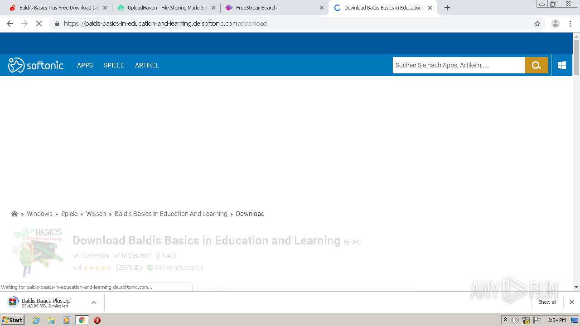Click the Softonic logo
580x326 pixels.
(x=36, y=65)
